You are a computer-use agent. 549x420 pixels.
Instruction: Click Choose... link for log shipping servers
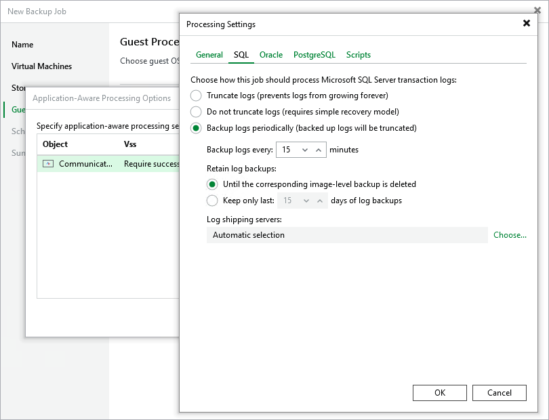pos(510,235)
